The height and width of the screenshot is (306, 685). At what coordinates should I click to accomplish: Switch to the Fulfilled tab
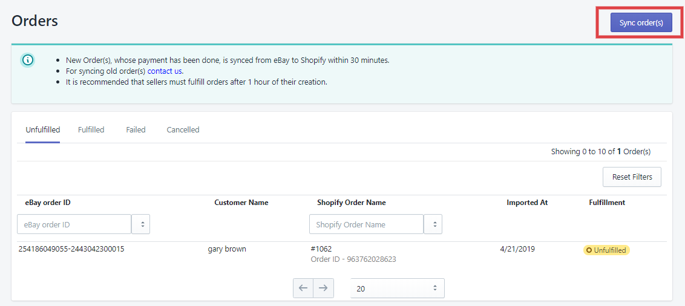coord(91,130)
